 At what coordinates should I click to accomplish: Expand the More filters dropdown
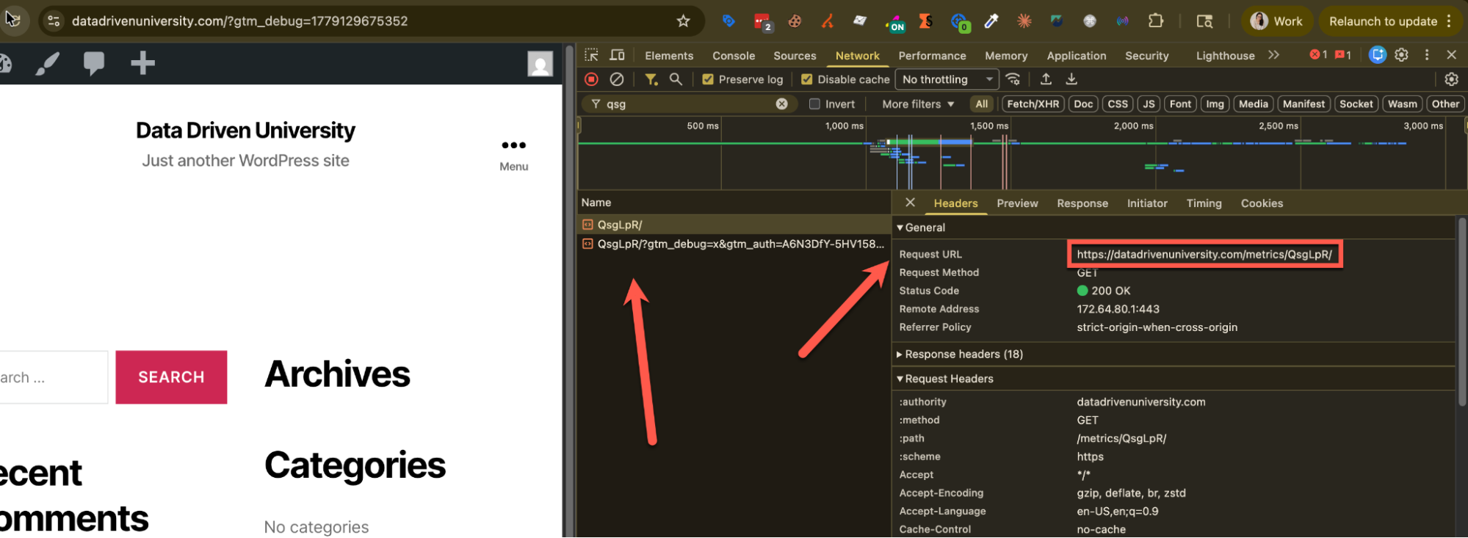pyautogui.click(x=918, y=104)
